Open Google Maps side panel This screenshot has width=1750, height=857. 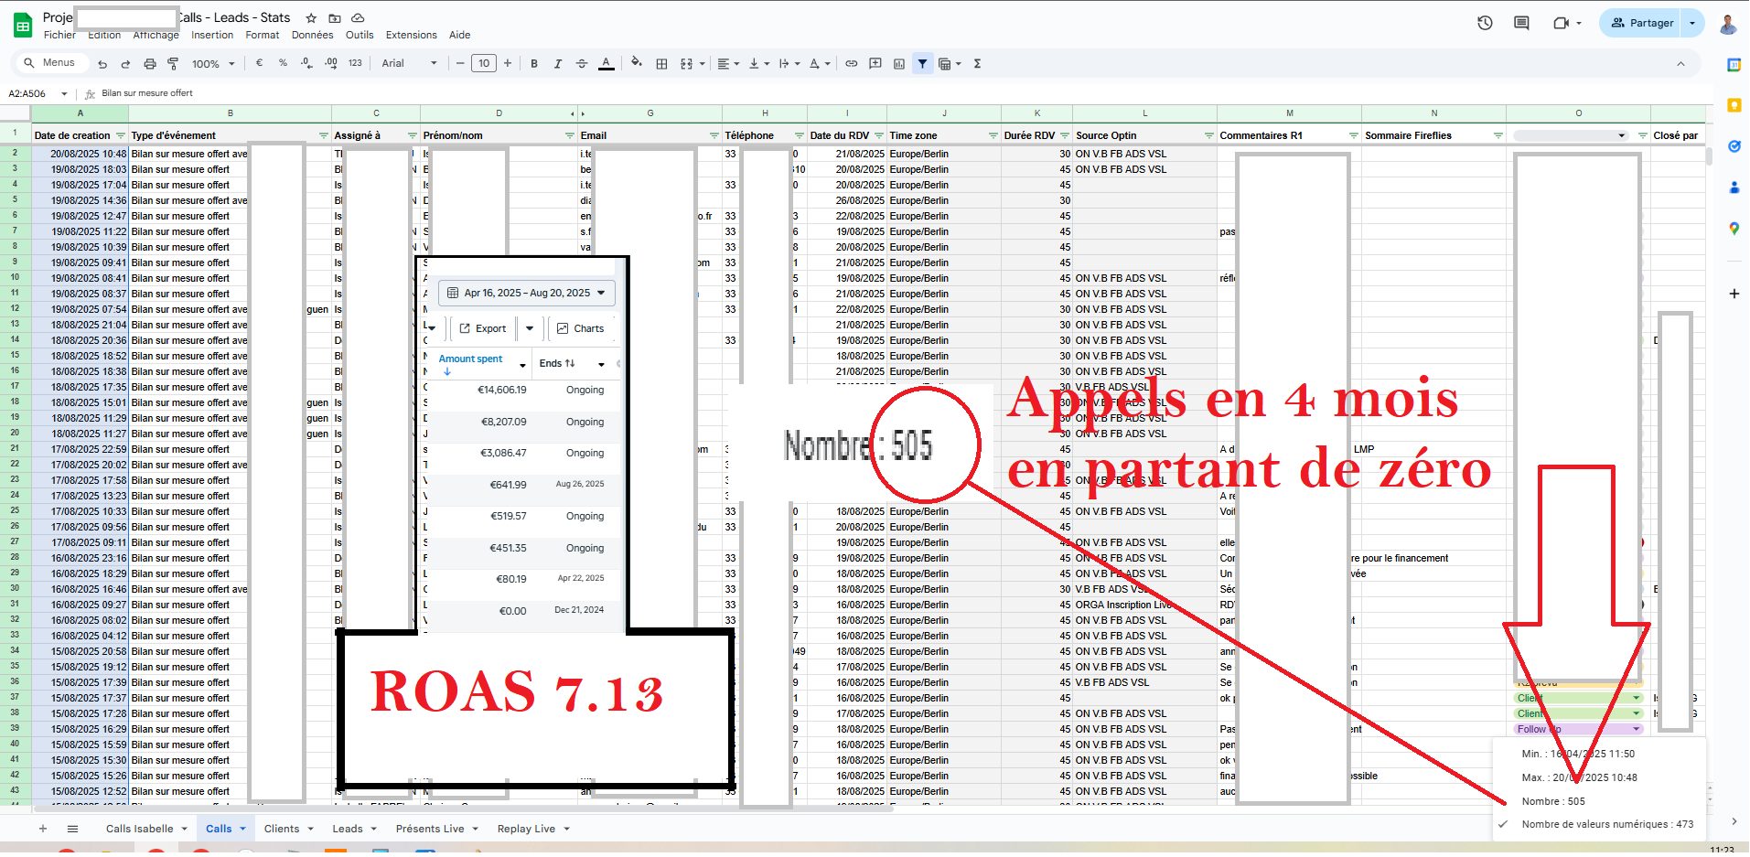[1734, 229]
